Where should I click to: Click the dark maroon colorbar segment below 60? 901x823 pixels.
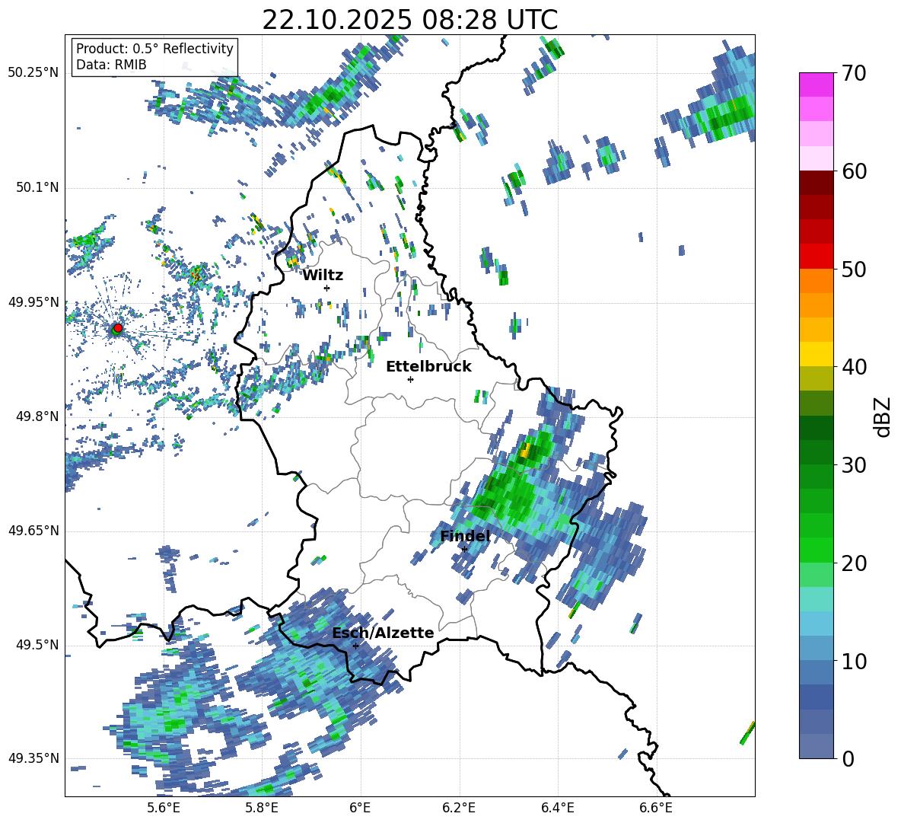[x=816, y=182]
